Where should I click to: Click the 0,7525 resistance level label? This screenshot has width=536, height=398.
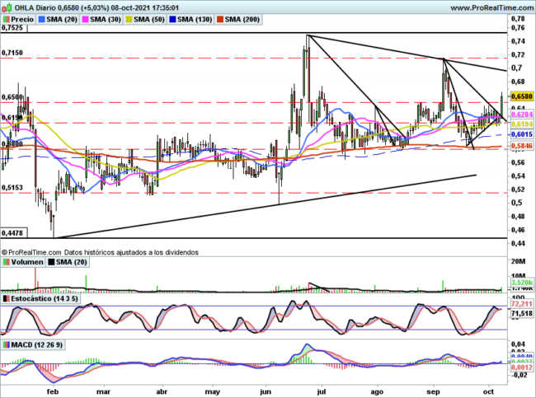(12, 28)
